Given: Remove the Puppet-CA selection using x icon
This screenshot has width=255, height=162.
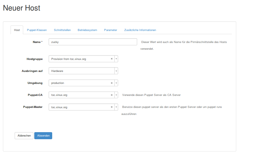Looking at the screenshot, I should (111, 95).
